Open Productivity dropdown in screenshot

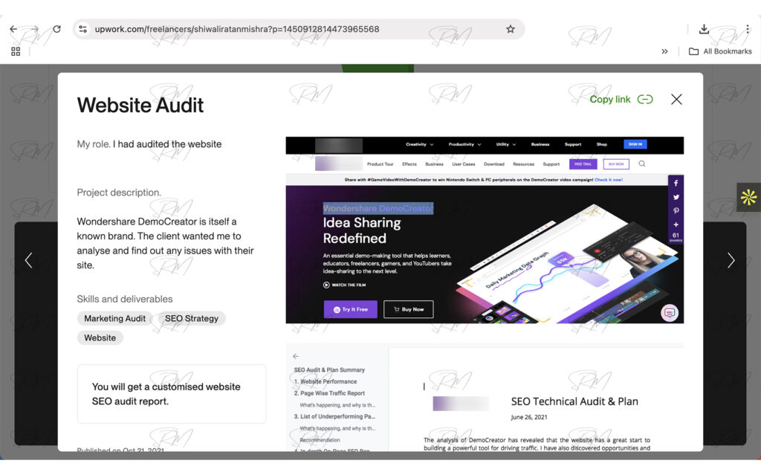[x=464, y=144]
